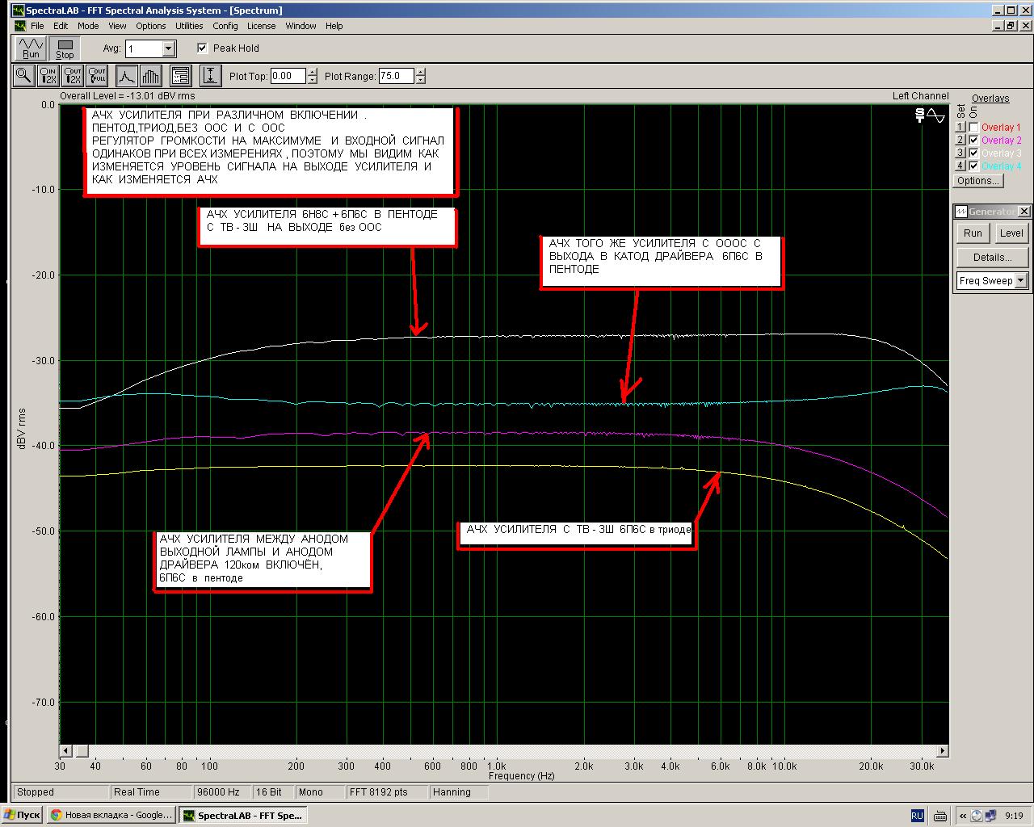Increase Plot Range with the up arrow
The image size is (1034, 827).
(x=421, y=72)
